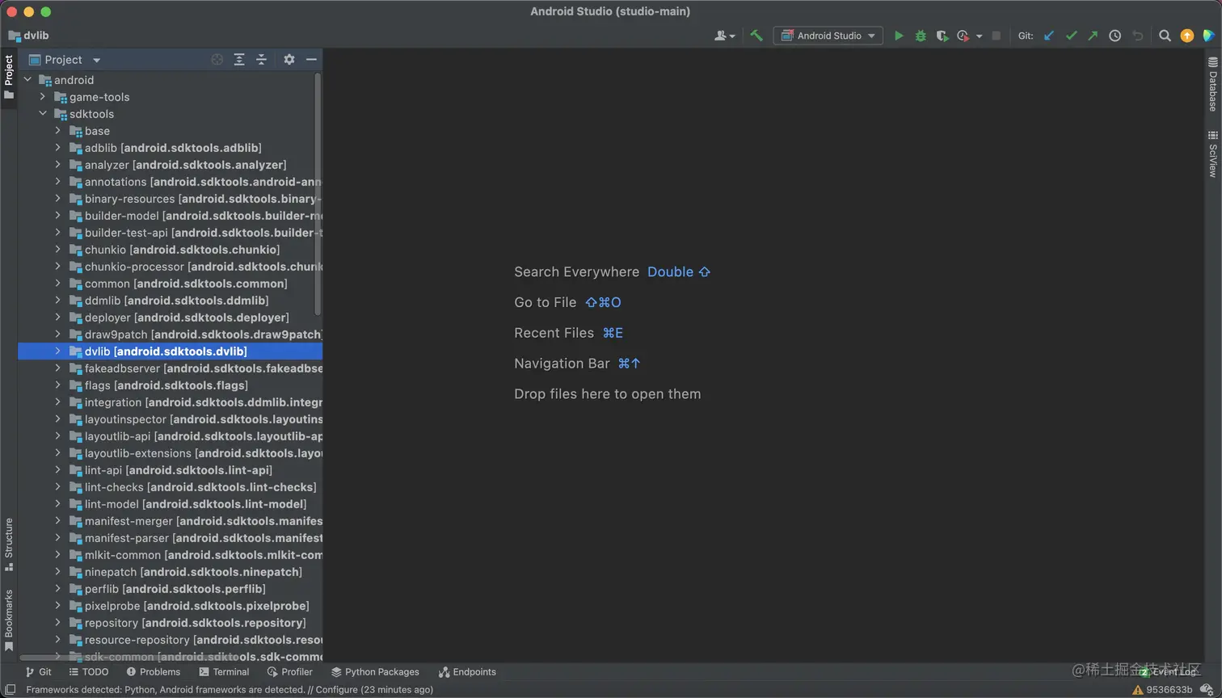The image size is (1222, 698).
Task: Open the Problems tool window
Action: point(154,672)
